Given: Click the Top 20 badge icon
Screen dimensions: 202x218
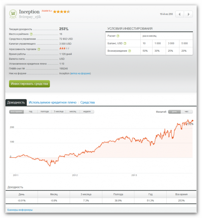Looking at the screenshot, I should click(13, 14).
